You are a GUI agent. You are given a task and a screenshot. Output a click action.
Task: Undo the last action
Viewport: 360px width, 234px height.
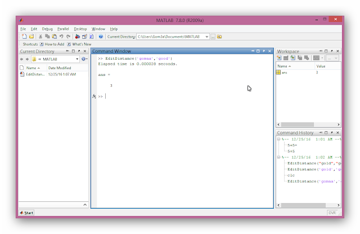tap(61, 37)
